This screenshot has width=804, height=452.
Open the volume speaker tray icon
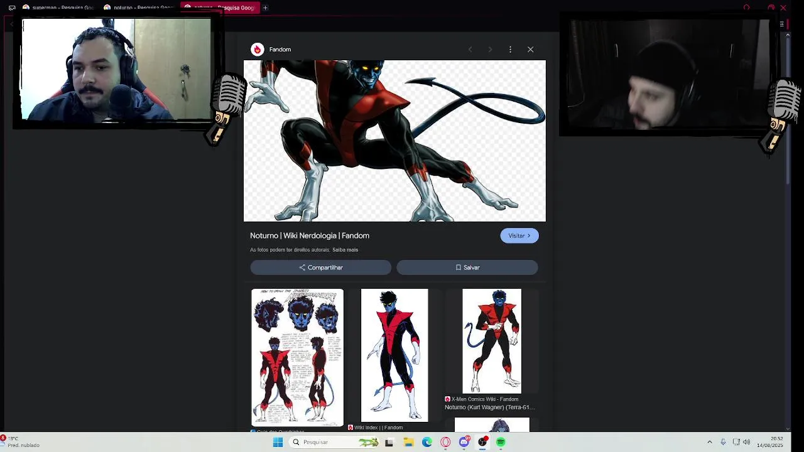coord(746,442)
